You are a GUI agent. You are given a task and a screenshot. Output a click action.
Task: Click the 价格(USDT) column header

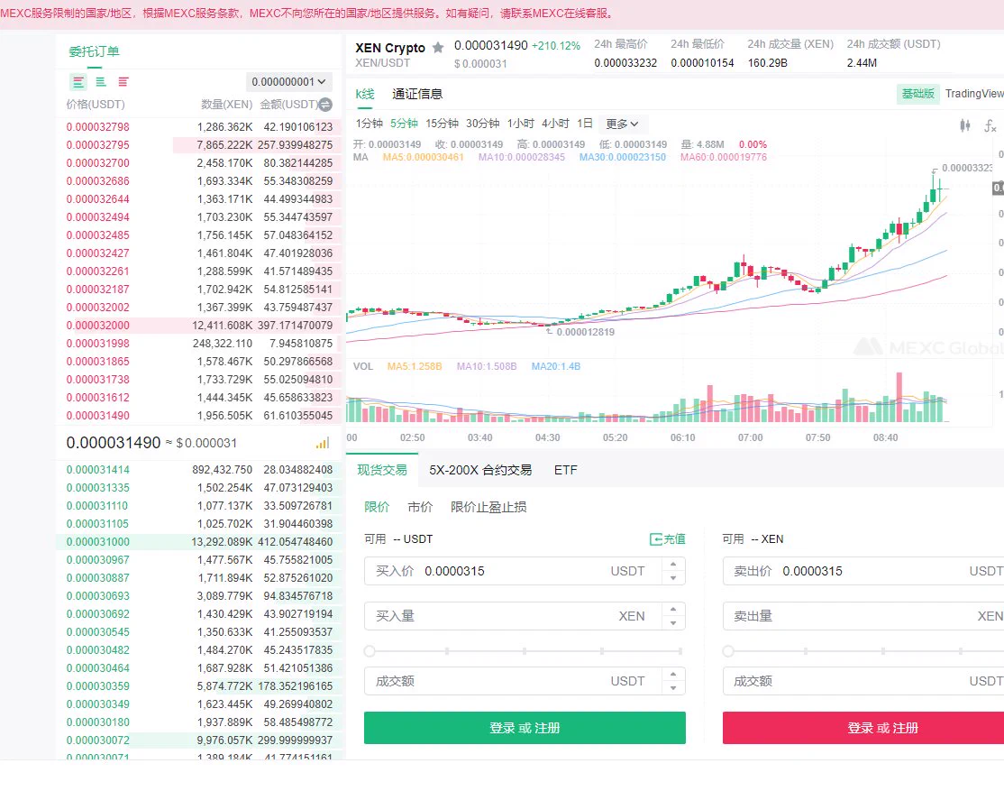point(96,105)
